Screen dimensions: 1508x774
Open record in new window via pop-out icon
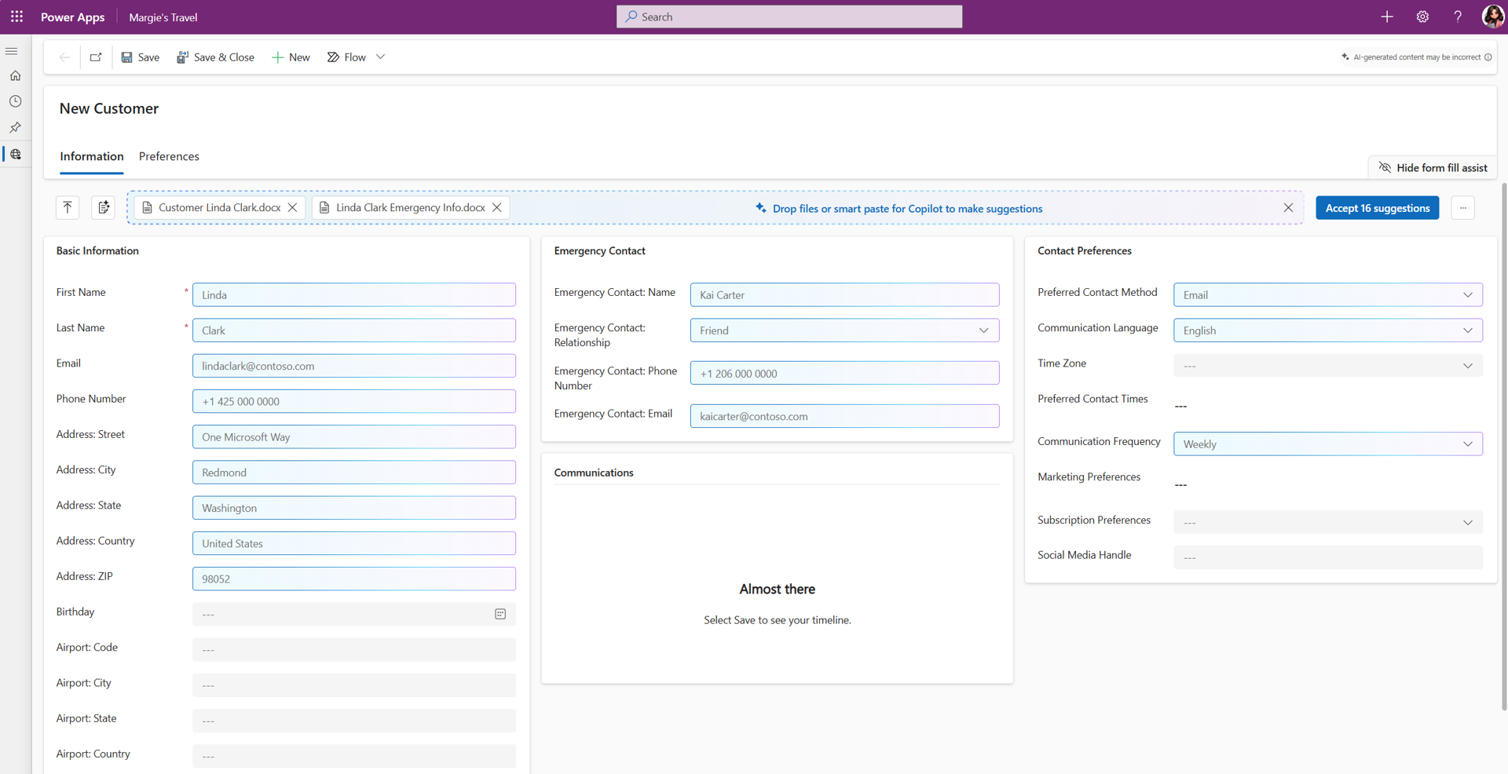(x=95, y=57)
